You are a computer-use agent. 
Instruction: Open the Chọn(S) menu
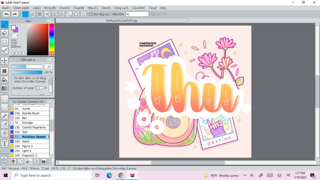tap(64, 8)
